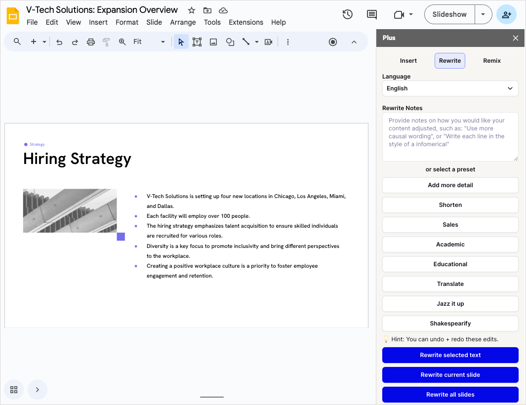Start a video call with the camera icon
The height and width of the screenshot is (405, 526).
399,14
